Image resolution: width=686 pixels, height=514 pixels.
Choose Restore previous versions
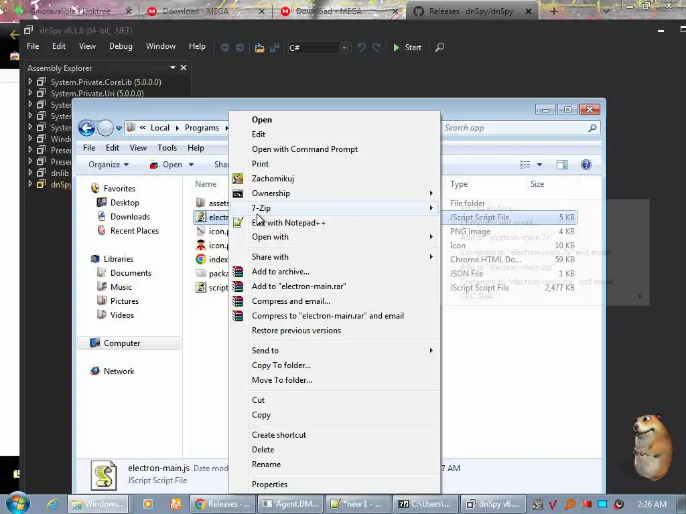point(335,331)
